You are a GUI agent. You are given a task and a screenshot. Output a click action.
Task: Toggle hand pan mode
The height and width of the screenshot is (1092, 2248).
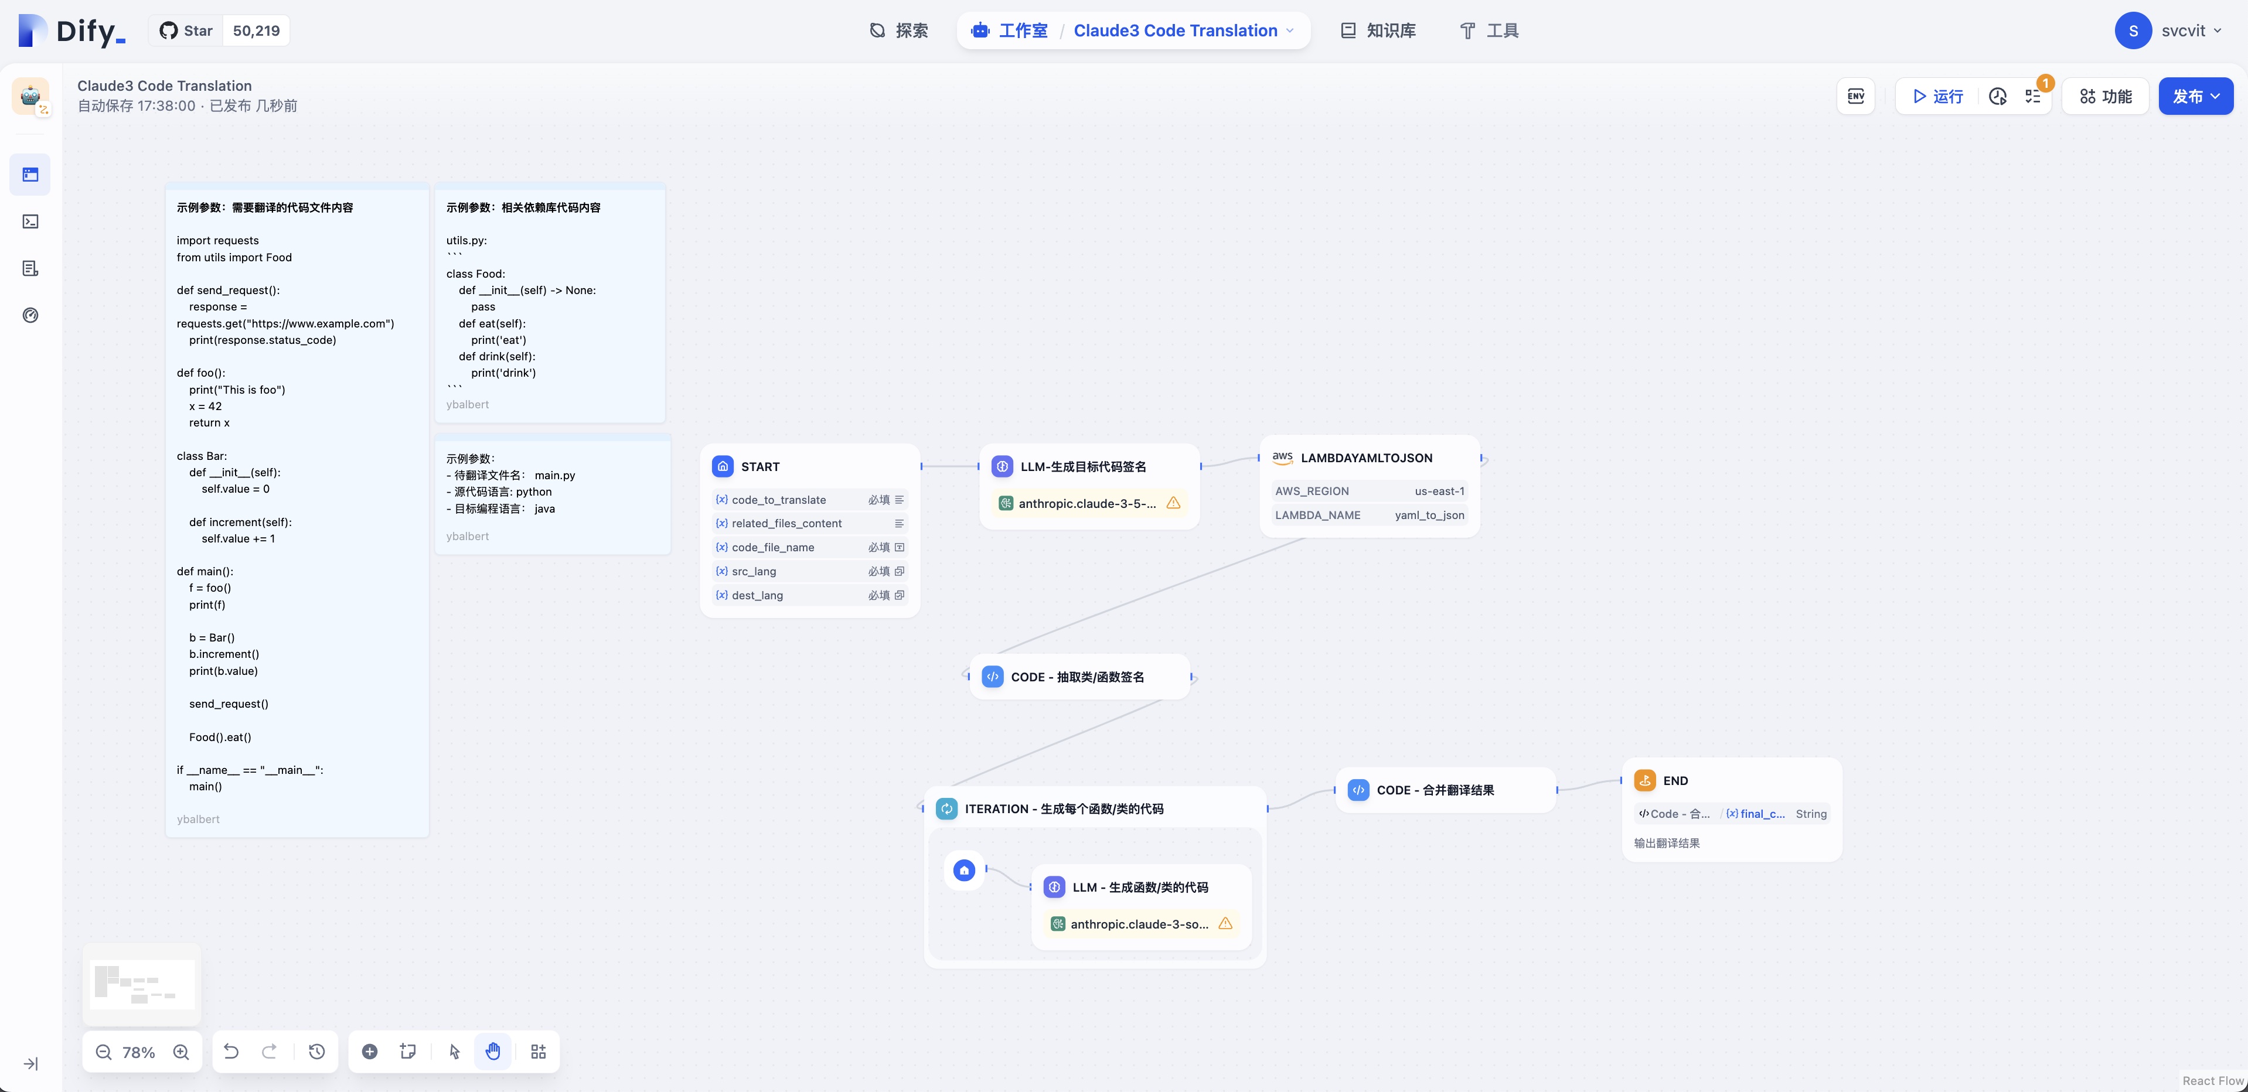pos(493,1052)
